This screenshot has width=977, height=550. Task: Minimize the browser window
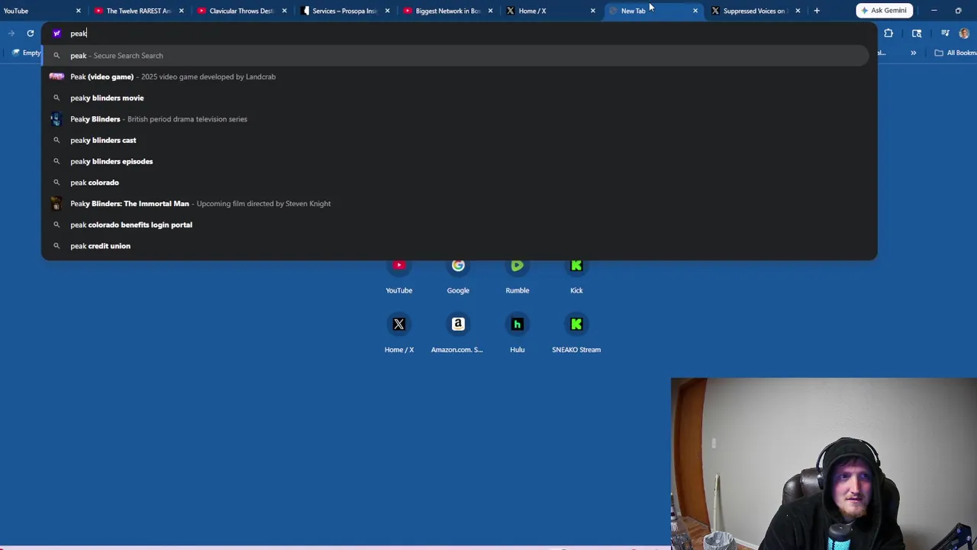(933, 11)
